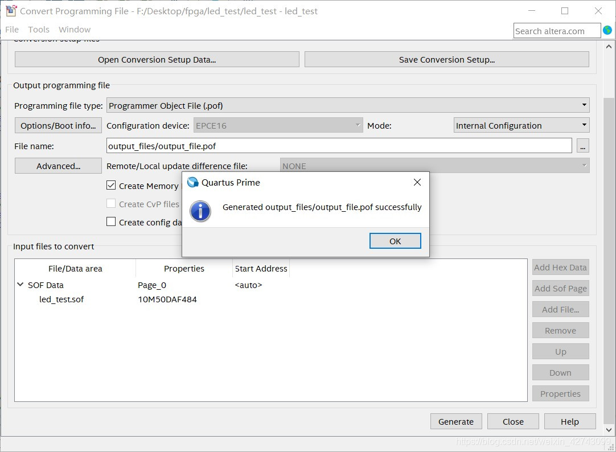Click the Start Address column header
The image size is (616, 452).
[x=261, y=269]
